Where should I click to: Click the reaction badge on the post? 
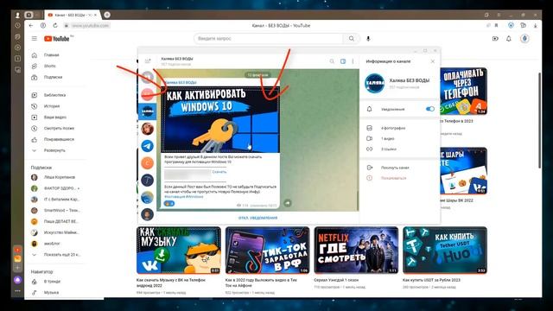[x=169, y=204]
